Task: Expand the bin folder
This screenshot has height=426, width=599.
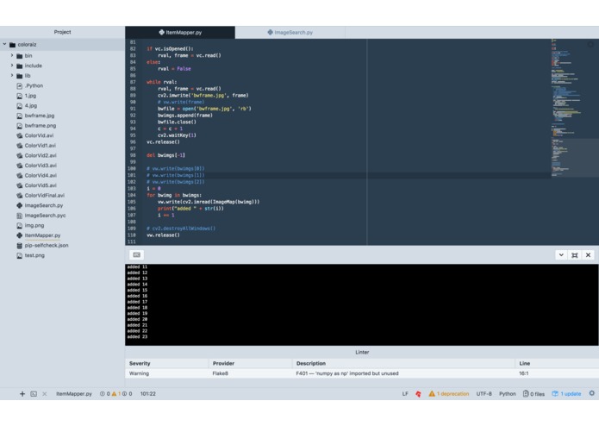Action: click(x=12, y=55)
